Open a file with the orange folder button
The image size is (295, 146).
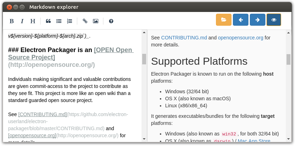click(x=224, y=20)
